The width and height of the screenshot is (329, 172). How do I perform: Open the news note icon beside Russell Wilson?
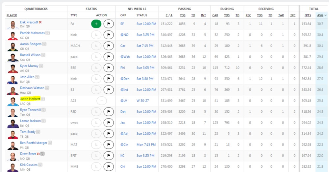pyautogui.click(x=43, y=55)
